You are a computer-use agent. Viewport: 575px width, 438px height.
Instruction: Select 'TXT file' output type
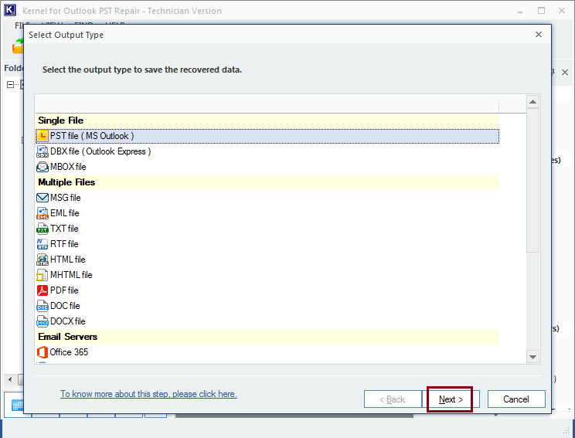coord(267,229)
